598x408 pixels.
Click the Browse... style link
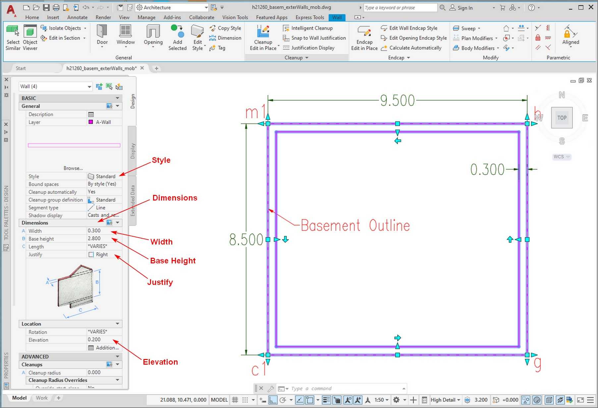coord(73,168)
